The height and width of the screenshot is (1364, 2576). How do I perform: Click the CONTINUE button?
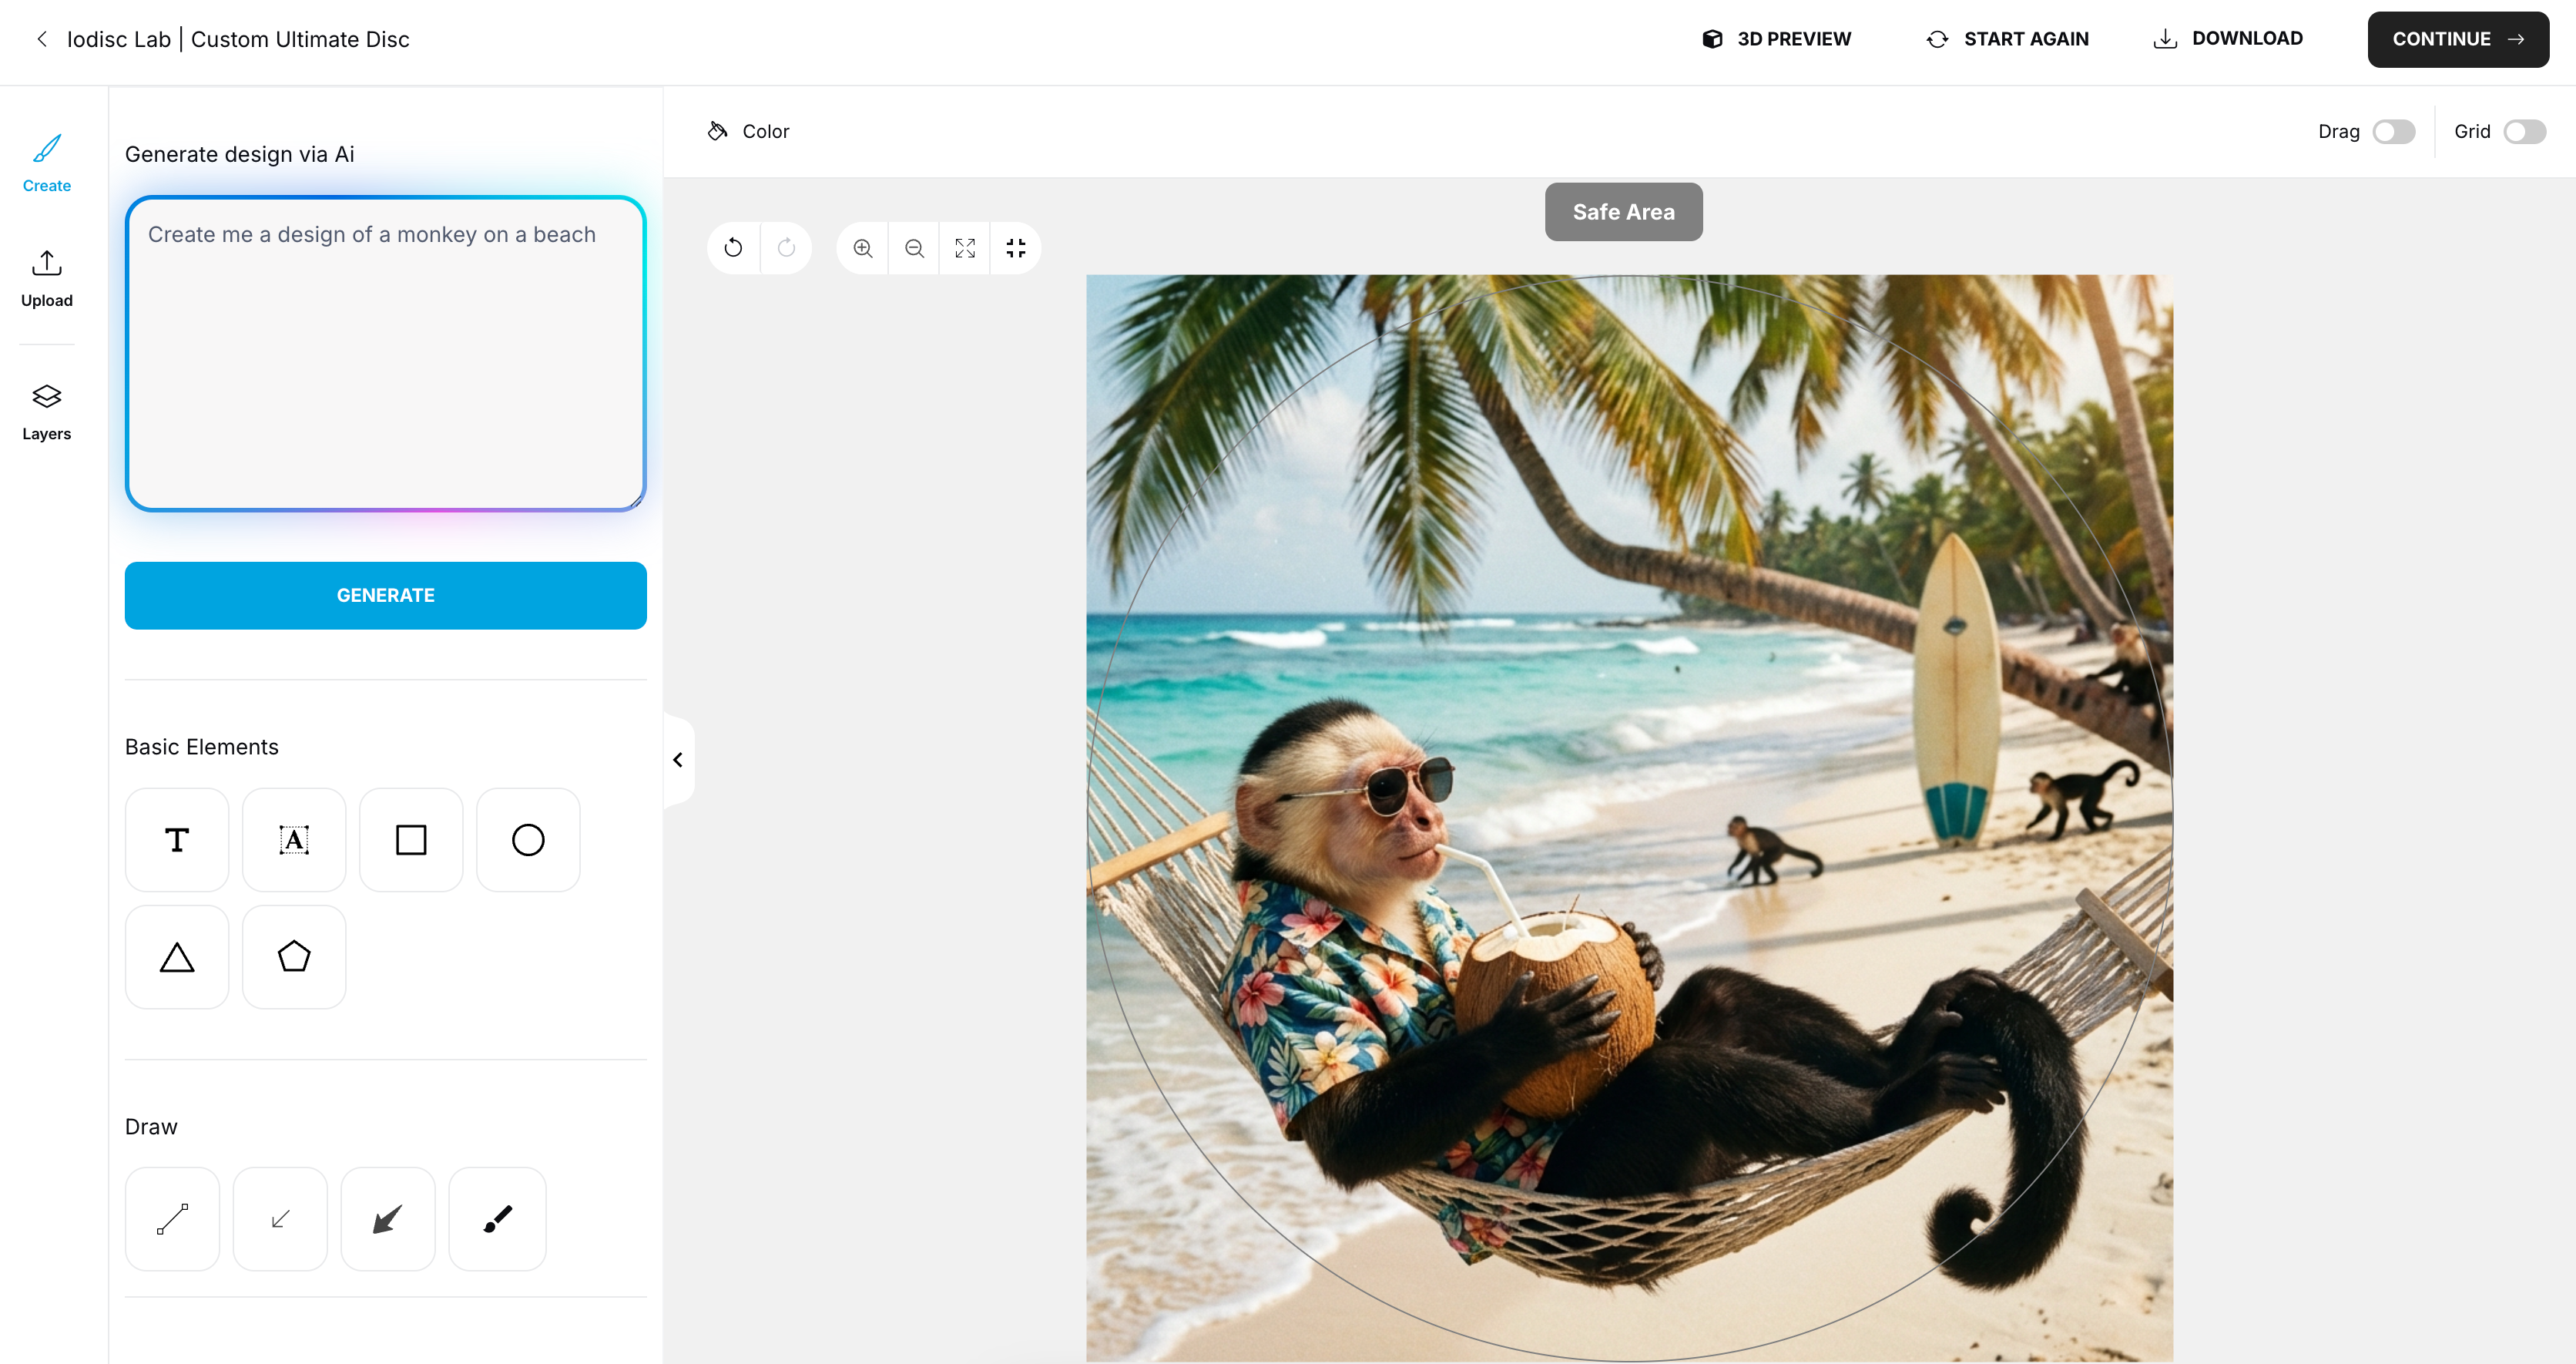click(x=2457, y=39)
